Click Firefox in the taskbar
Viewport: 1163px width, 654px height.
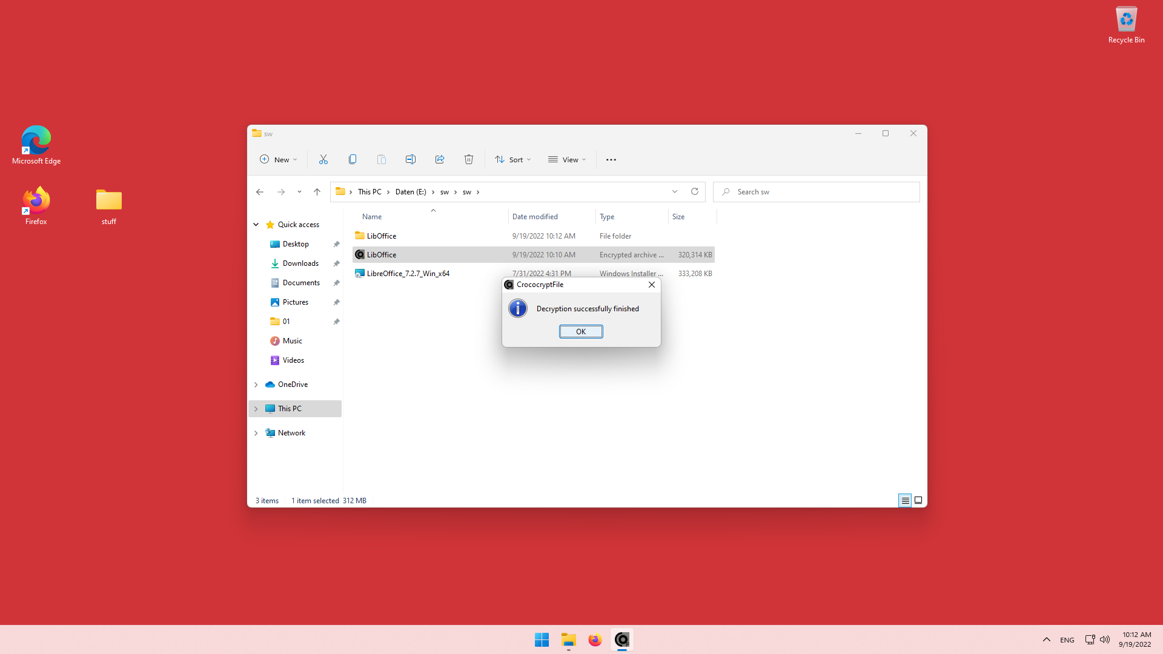[x=595, y=639]
